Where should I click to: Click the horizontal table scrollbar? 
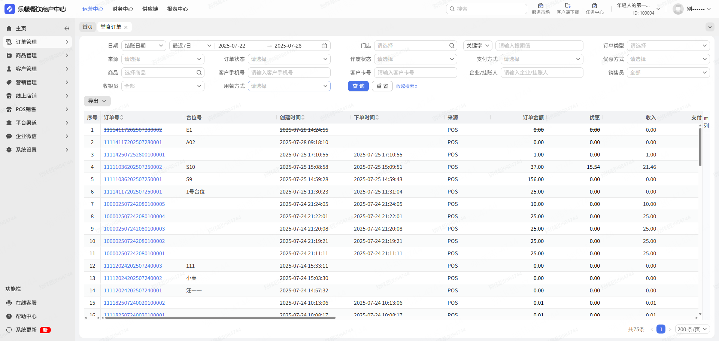click(x=220, y=318)
